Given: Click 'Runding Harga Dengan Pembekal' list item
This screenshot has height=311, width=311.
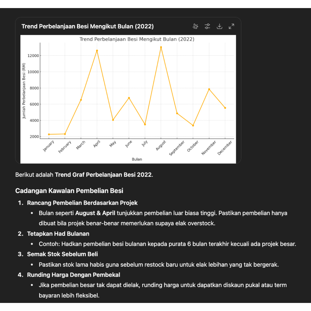Looking at the screenshot, I should click(x=73, y=275).
